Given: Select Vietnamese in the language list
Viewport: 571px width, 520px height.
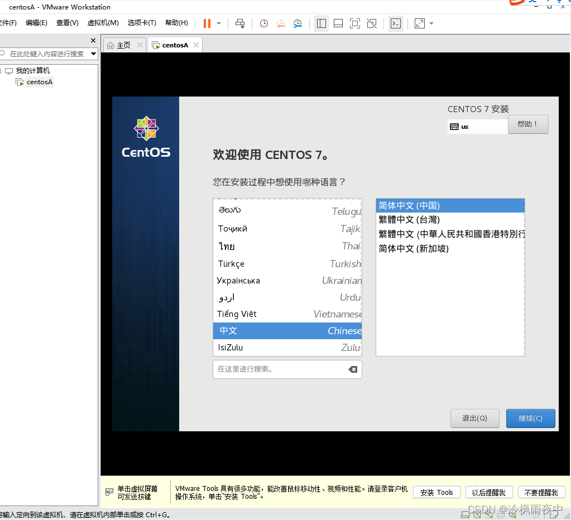Looking at the screenshot, I should point(287,314).
